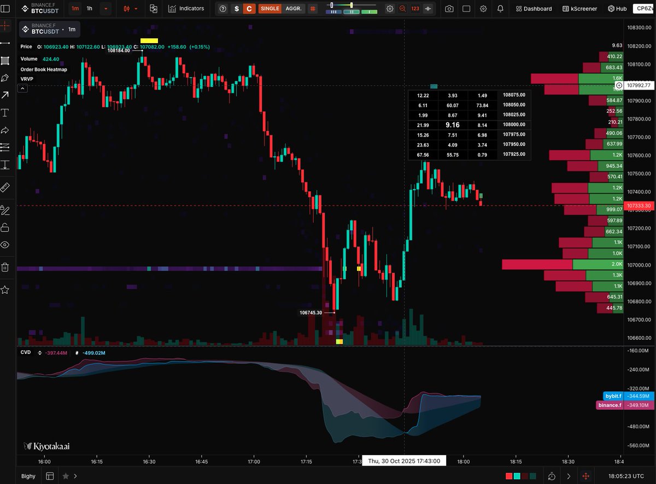Viewport: 656px width, 484px height.
Task: Toggle the 123 number display button
Action: 415,9
